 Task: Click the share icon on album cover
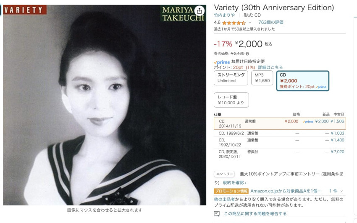[x=199, y=10]
